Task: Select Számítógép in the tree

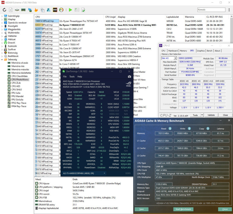Action: tap(14, 16)
